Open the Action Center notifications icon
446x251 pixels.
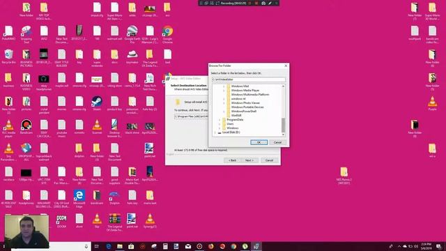click(438, 246)
